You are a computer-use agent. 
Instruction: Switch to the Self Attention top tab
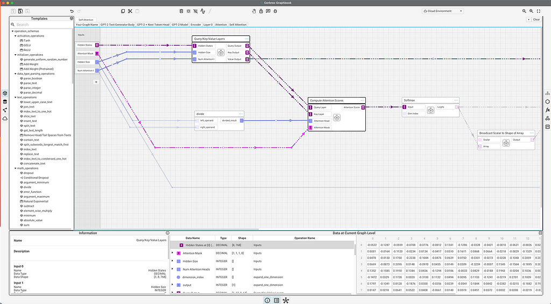pyautogui.click(x=86, y=20)
